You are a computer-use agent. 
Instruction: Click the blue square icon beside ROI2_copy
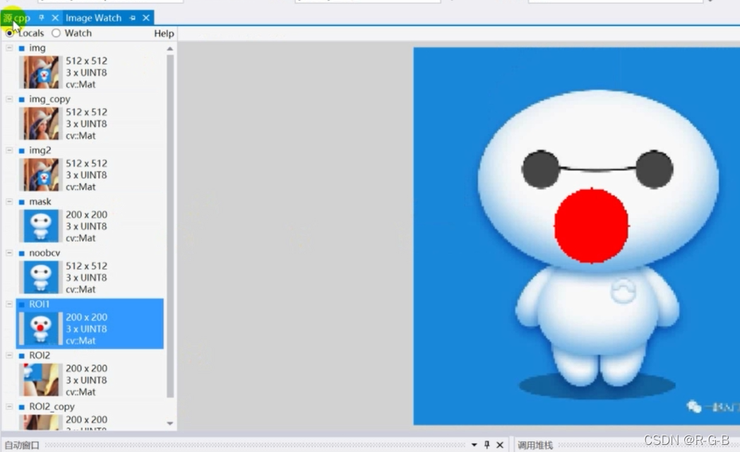coord(22,407)
